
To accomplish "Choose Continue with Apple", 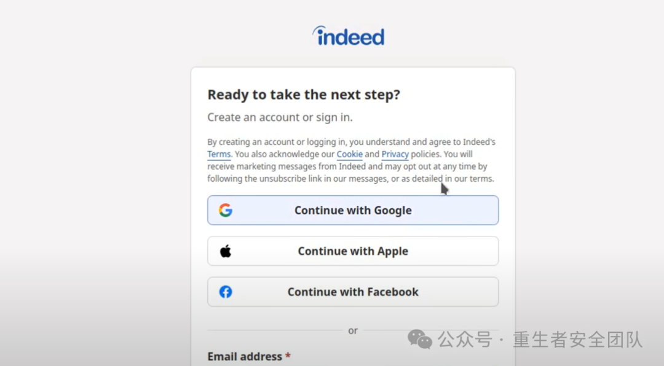I will tap(353, 251).
